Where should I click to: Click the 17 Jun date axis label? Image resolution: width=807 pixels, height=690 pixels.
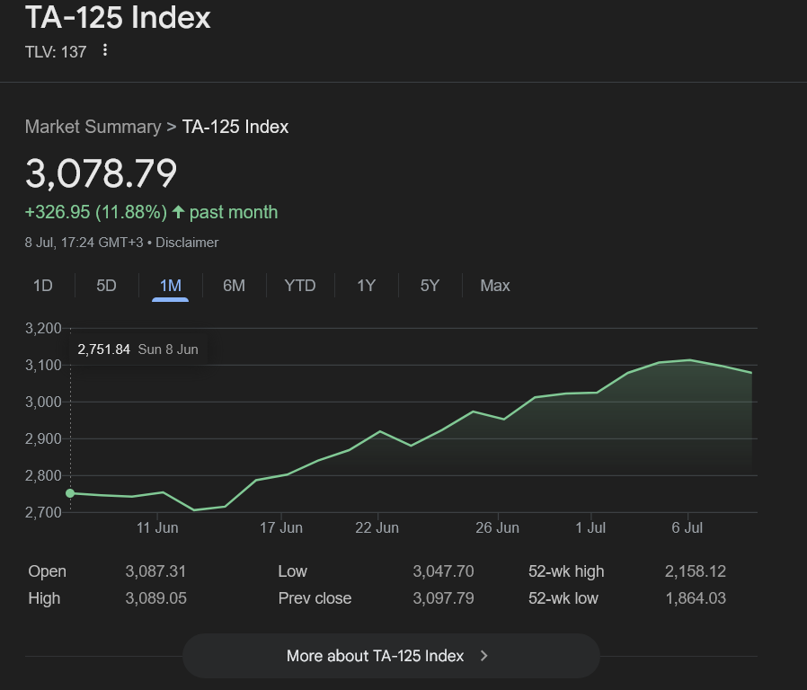(281, 527)
